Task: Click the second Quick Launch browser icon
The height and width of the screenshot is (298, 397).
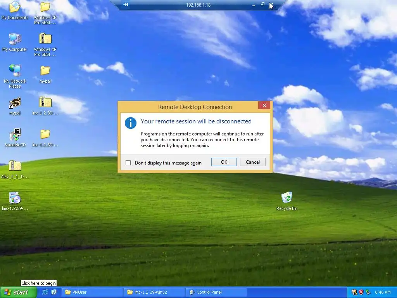Action: coord(54,292)
